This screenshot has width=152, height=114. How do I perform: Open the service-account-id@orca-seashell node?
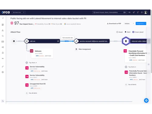(94, 41)
